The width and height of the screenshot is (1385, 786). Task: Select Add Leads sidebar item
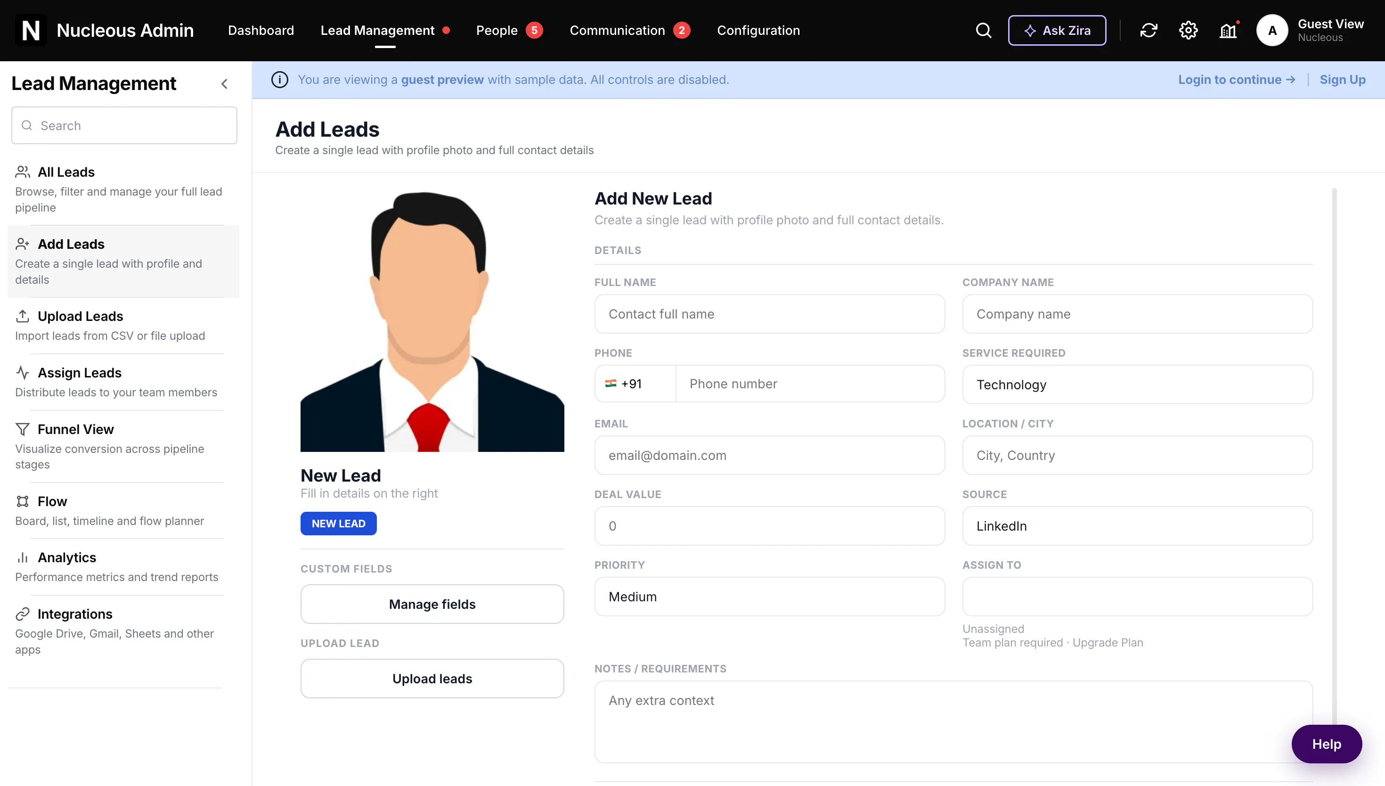(x=123, y=261)
